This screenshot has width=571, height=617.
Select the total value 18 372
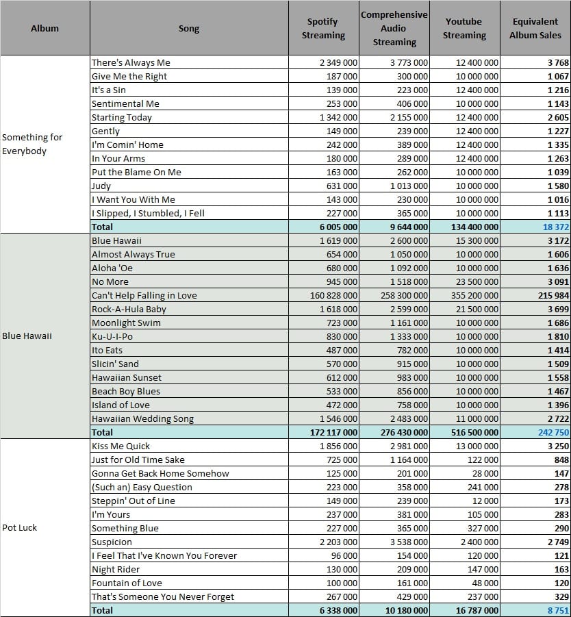point(535,227)
